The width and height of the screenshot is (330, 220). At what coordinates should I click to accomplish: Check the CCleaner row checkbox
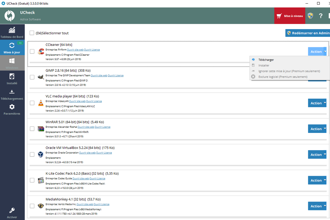32,51
